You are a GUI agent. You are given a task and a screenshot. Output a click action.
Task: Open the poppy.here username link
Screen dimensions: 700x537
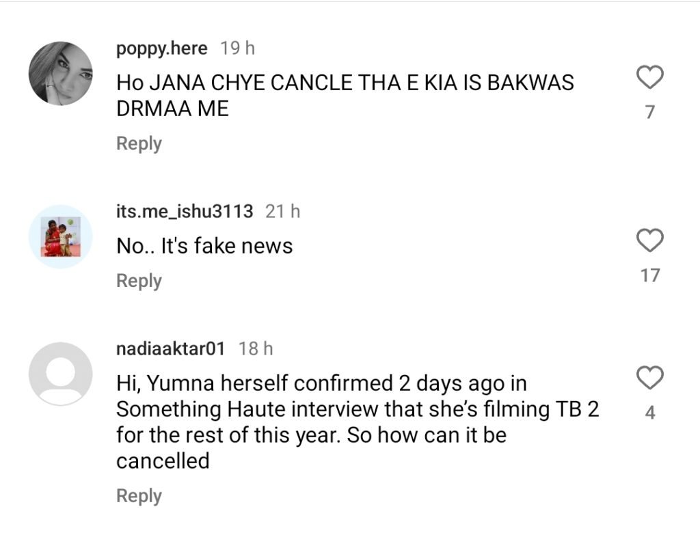tap(161, 49)
